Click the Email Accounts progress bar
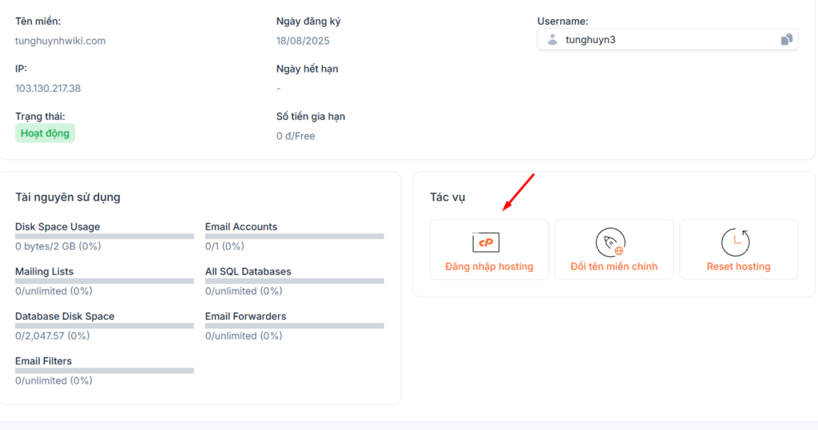The height and width of the screenshot is (430, 818). (x=294, y=236)
